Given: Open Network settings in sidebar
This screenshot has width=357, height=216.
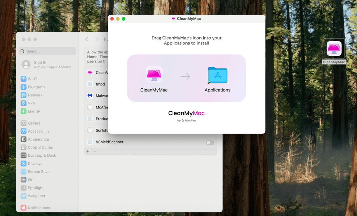Looking at the screenshot, I should [31, 95].
